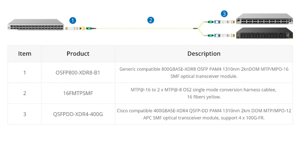
Task: Click the blue number 3 marker
Action: 224,14
